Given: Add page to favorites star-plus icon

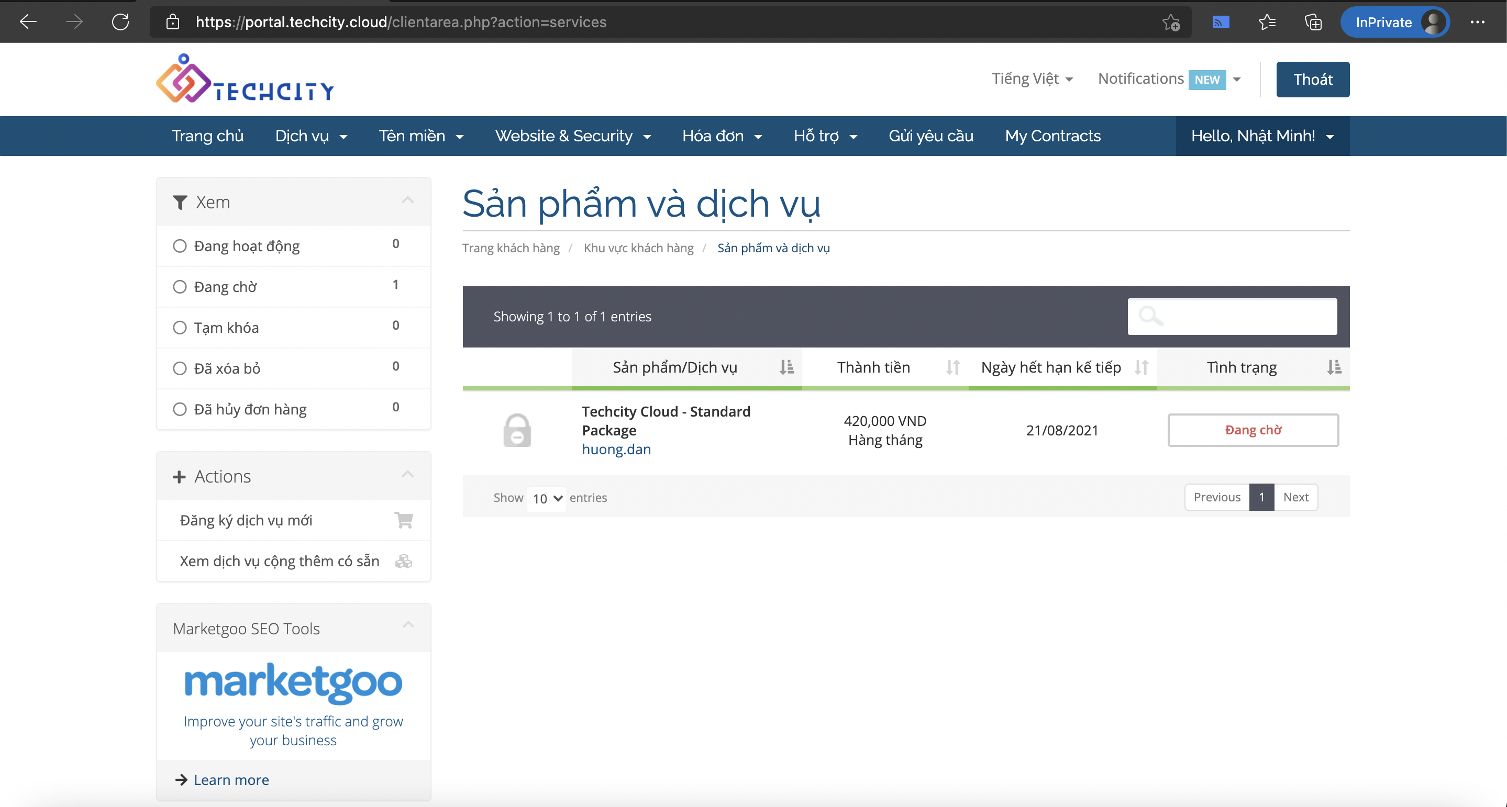Looking at the screenshot, I should pos(1171,22).
